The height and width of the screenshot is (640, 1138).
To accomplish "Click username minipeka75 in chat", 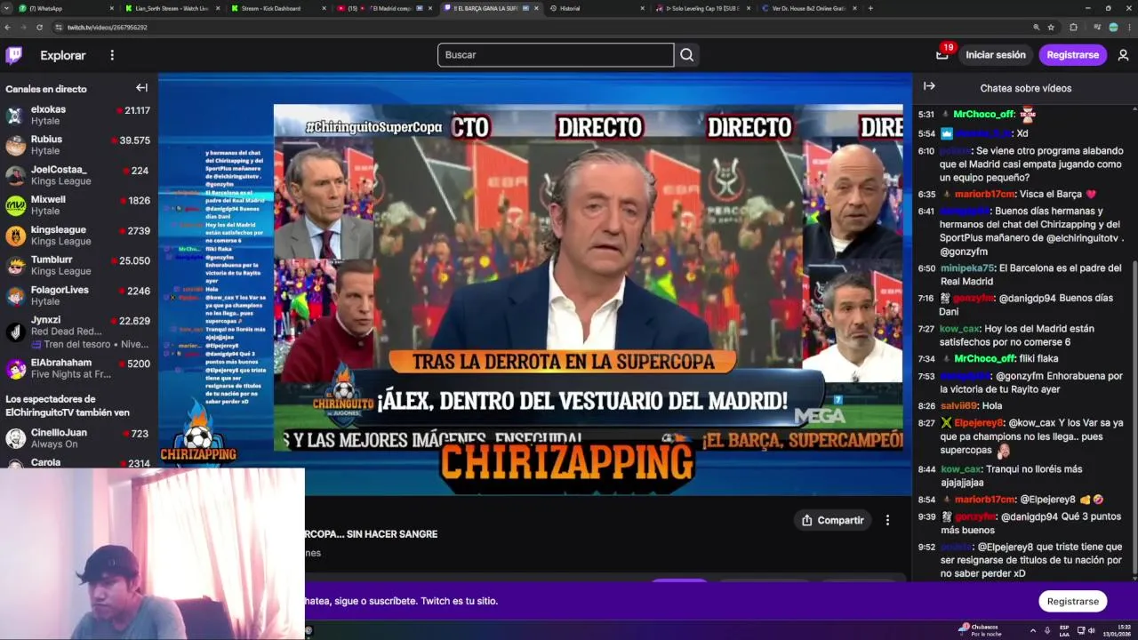I will point(966,268).
